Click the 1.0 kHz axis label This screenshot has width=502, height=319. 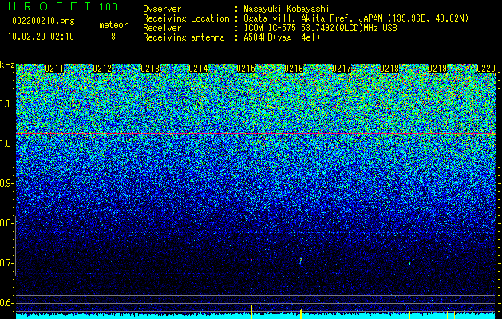(6, 144)
